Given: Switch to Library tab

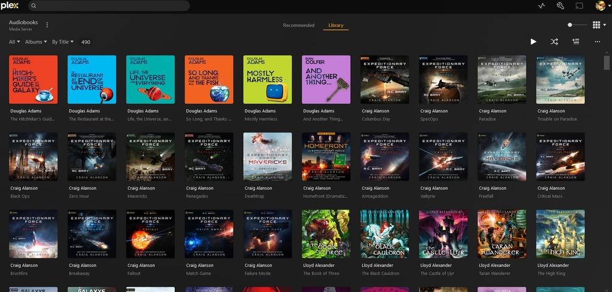Looking at the screenshot, I should [336, 25].
